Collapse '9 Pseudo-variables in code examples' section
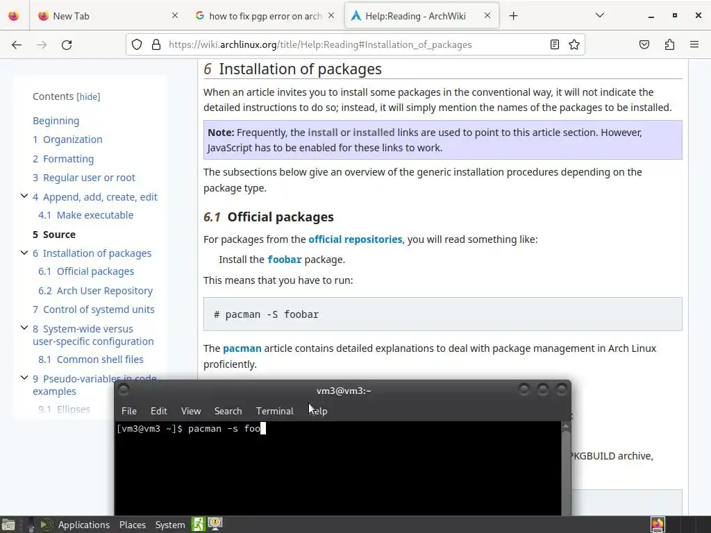This screenshot has width=711, height=533. [x=24, y=378]
